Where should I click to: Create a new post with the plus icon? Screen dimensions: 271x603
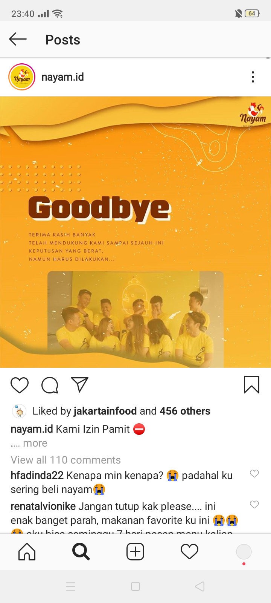coord(135,552)
